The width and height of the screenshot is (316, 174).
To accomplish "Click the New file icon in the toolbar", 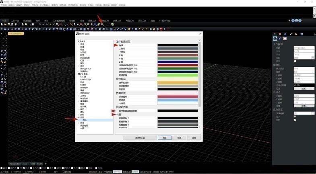I will coord(2,24).
